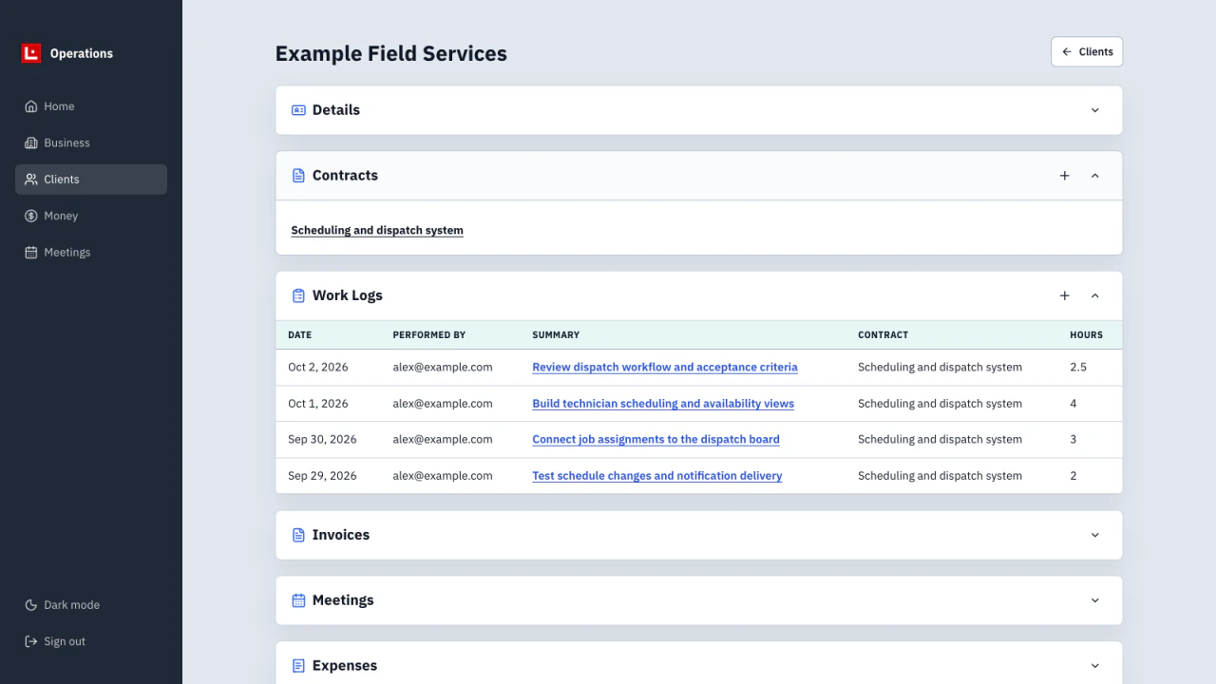Go to the Business sidebar item
The image size is (1216, 684).
pyautogui.click(x=91, y=142)
